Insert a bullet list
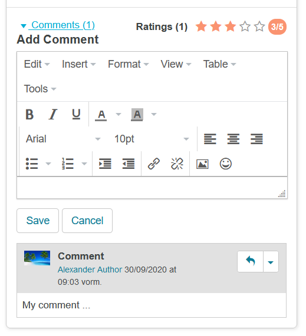Viewport: 306px width, 336px height. pyautogui.click(x=32, y=164)
